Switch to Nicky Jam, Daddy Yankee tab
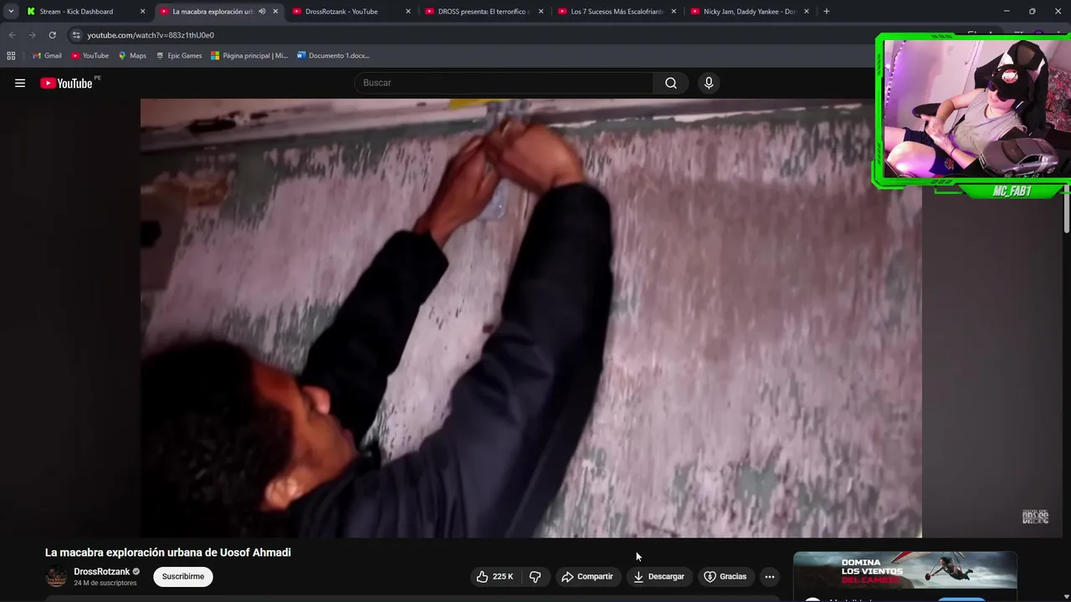This screenshot has height=602, width=1071. (750, 12)
